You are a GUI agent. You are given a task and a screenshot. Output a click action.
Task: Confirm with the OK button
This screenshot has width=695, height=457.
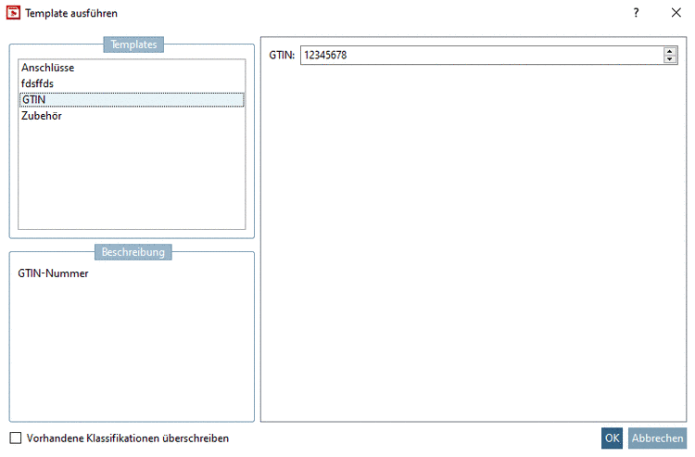pyautogui.click(x=613, y=438)
